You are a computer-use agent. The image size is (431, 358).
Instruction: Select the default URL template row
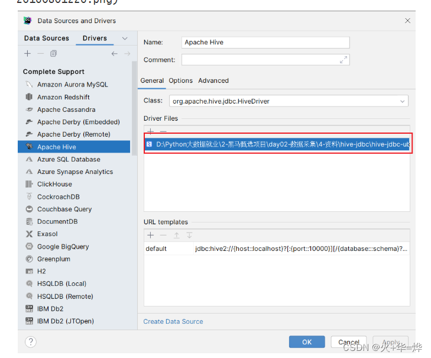click(x=277, y=249)
